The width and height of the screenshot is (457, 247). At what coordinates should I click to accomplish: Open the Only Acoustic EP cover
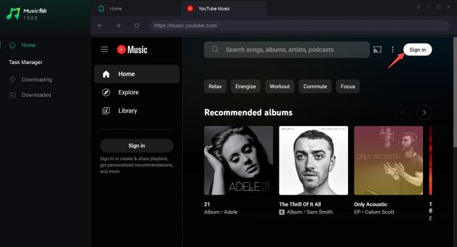[x=388, y=160]
